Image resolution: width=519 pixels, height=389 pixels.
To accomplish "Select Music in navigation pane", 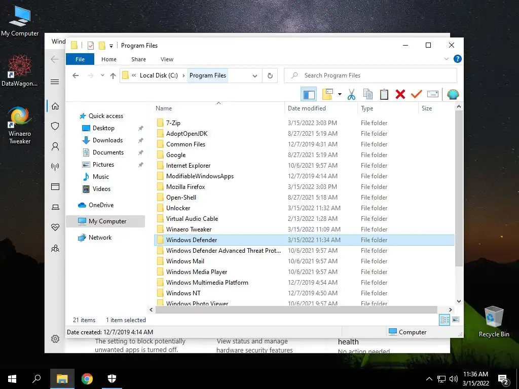I will point(101,177).
